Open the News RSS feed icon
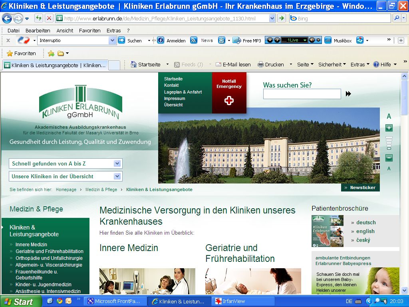 click(x=194, y=40)
